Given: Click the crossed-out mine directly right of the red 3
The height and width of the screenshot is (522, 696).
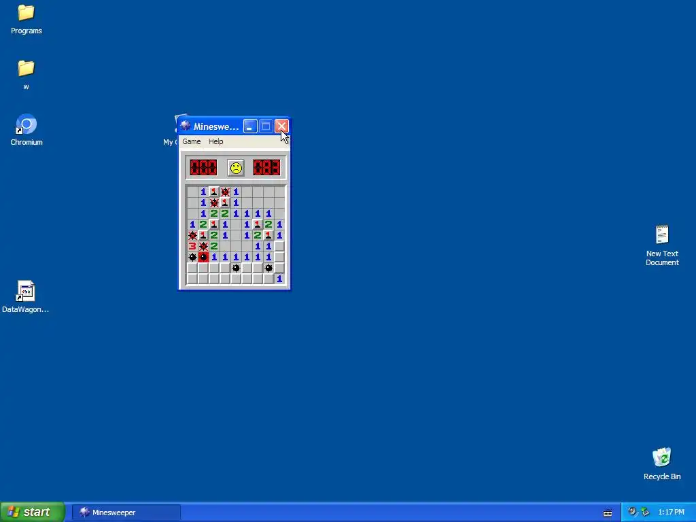Looking at the screenshot, I should pyautogui.click(x=203, y=246).
